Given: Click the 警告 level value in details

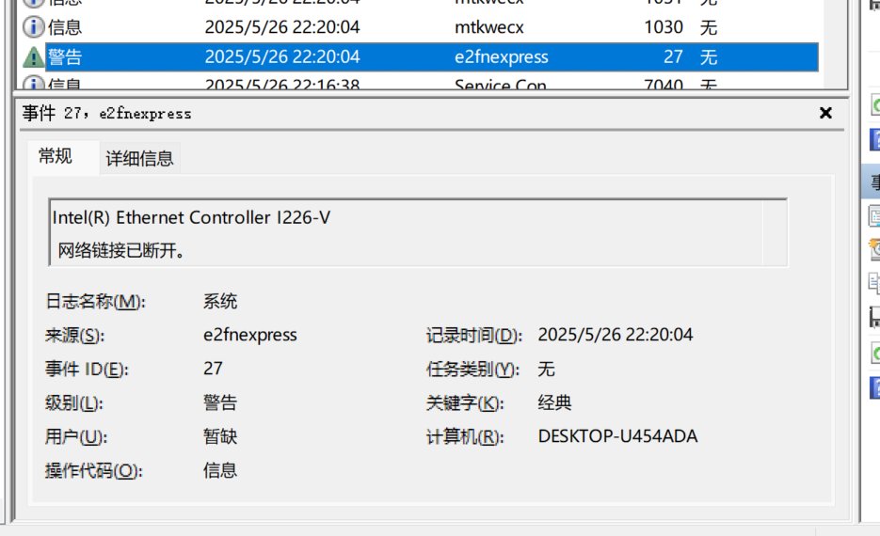Looking at the screenshot, I should pyautogui.click(x=220, y=402).
